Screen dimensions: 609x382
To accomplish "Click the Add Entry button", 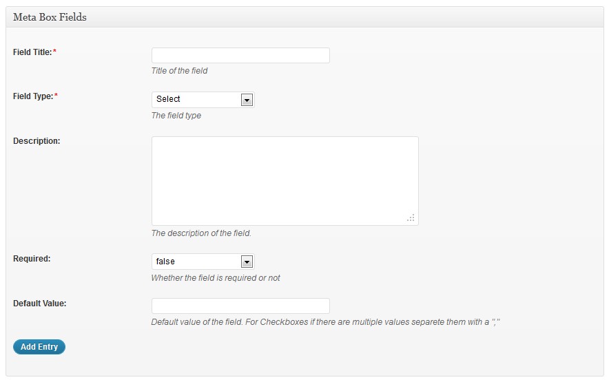I will (39, 347).
